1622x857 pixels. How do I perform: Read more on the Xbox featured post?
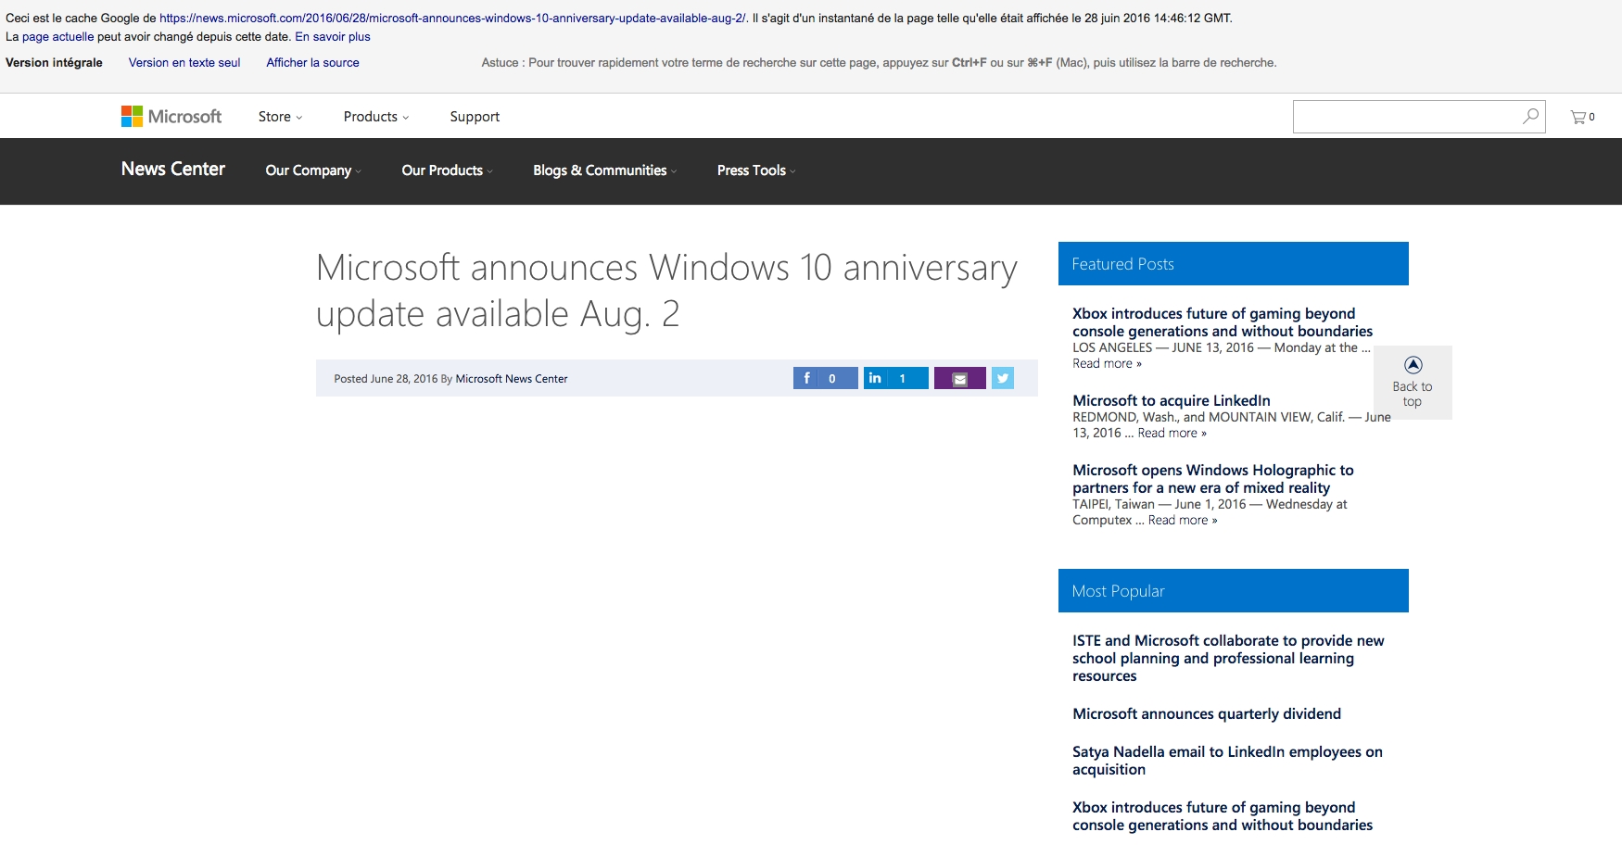click(x=1107, y=363)
